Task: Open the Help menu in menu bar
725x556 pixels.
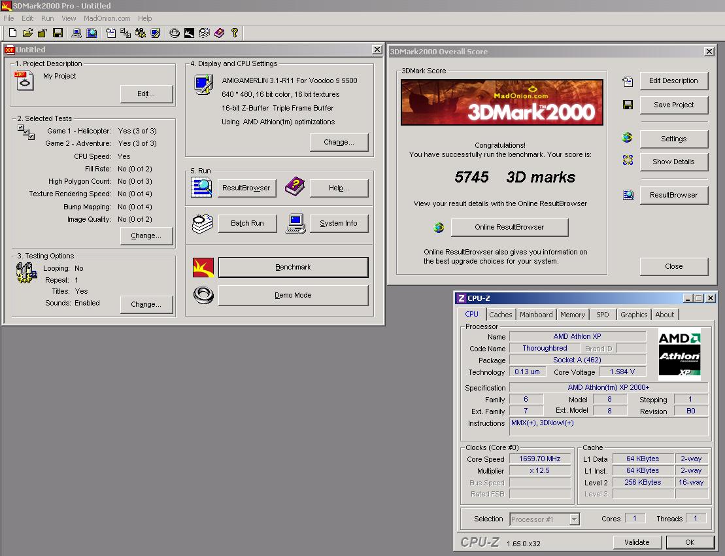Action: pos(144,18)
